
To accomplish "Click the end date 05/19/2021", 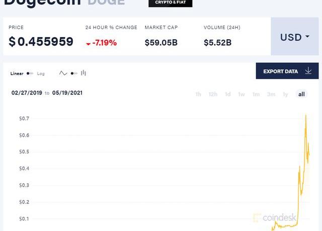I will point(68,93).
